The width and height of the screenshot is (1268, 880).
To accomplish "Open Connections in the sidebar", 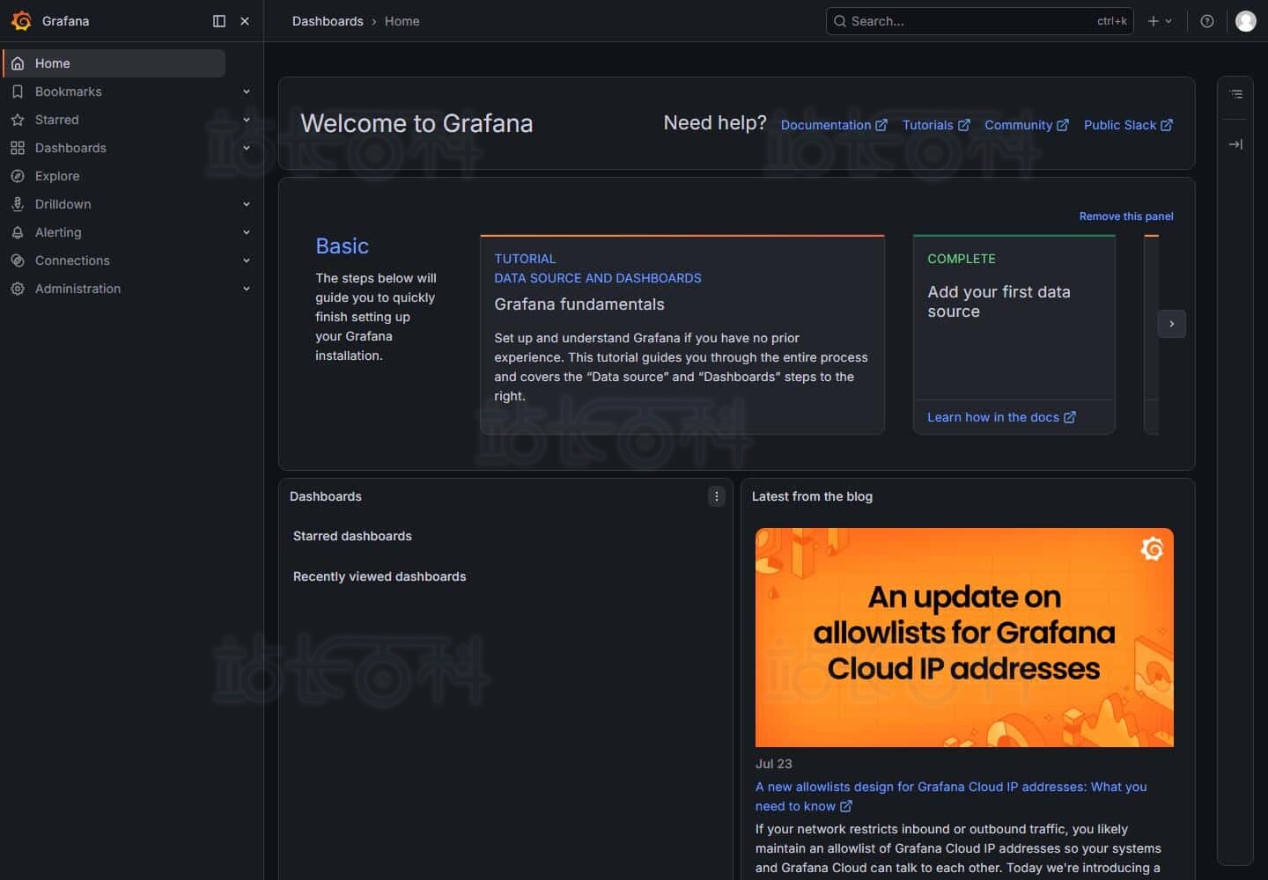I will 72,260.
